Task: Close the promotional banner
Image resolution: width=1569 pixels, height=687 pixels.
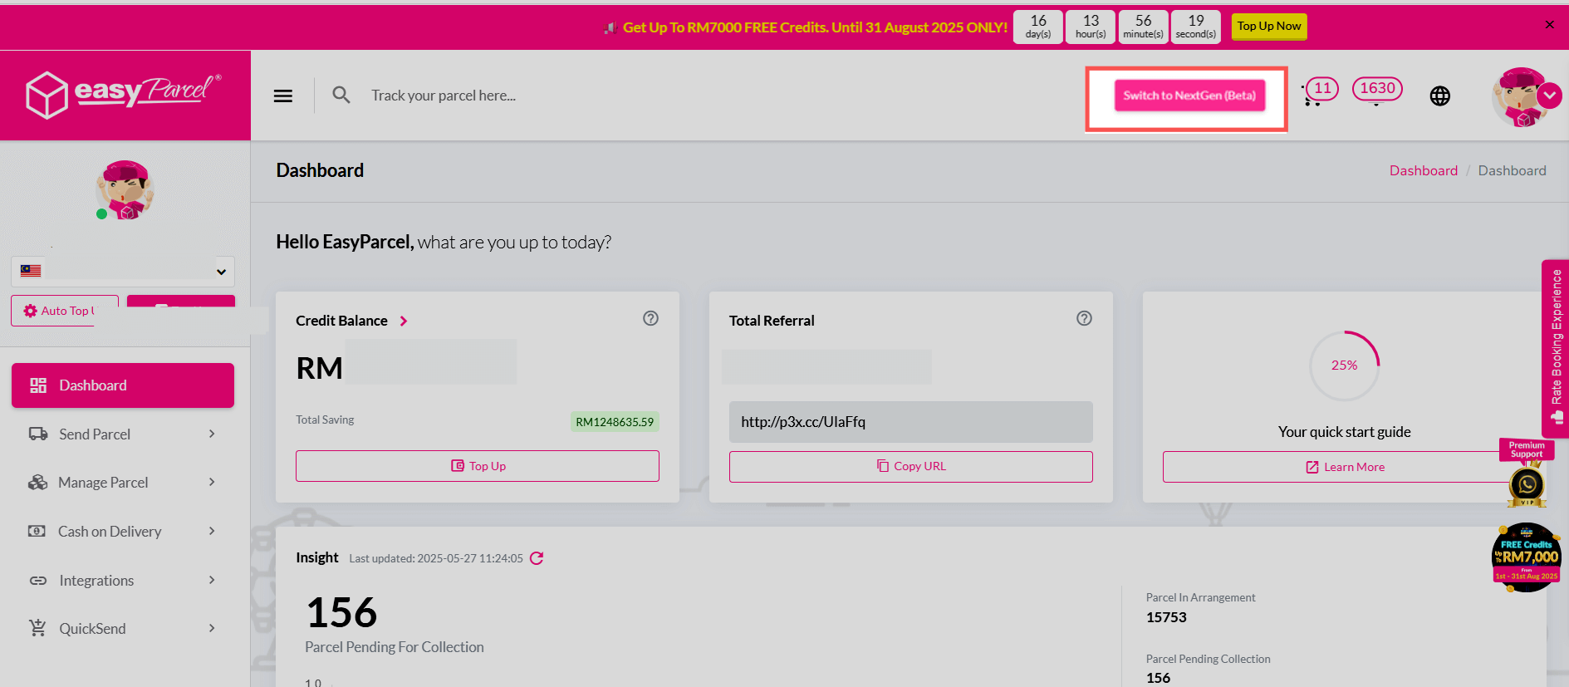Action: [1549, 25]
